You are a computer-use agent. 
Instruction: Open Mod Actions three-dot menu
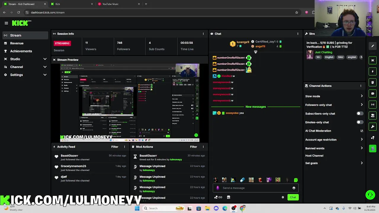pos(203,147)
